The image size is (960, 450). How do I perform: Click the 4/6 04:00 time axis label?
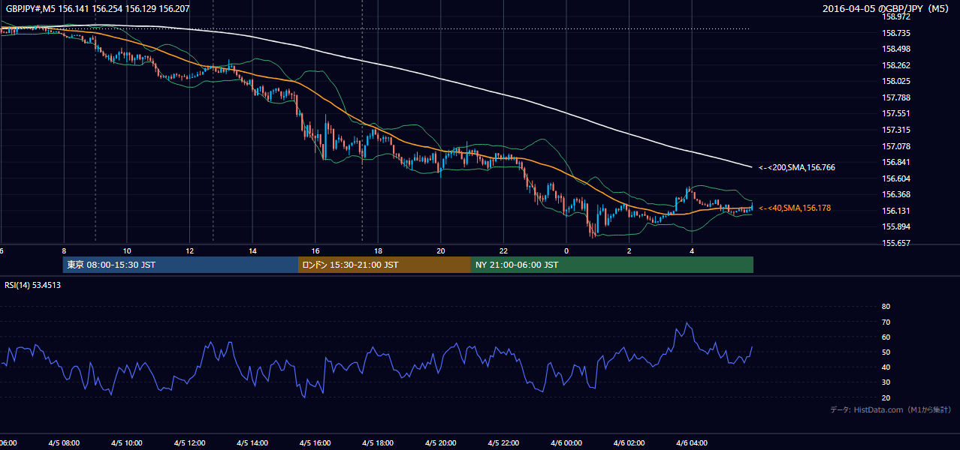pyautogui.click(x=693, y=443)
